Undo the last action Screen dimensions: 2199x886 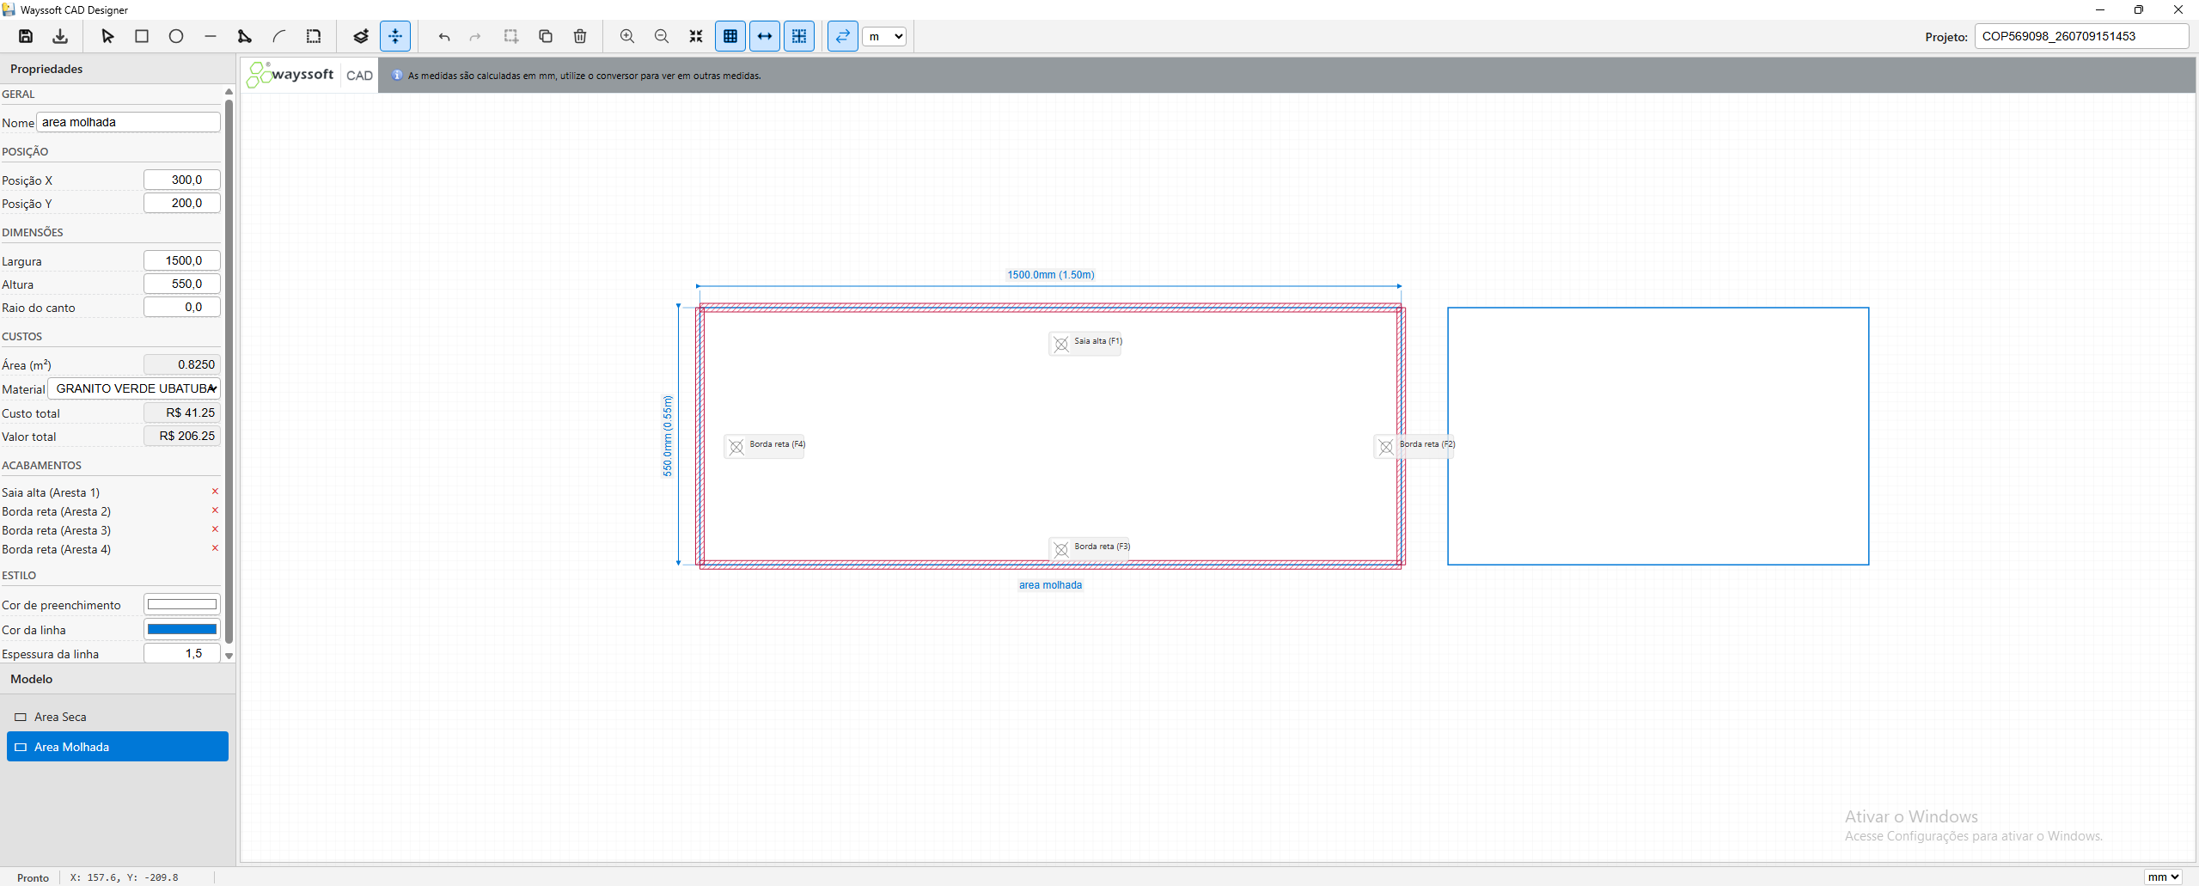click(x=444, y=36)
